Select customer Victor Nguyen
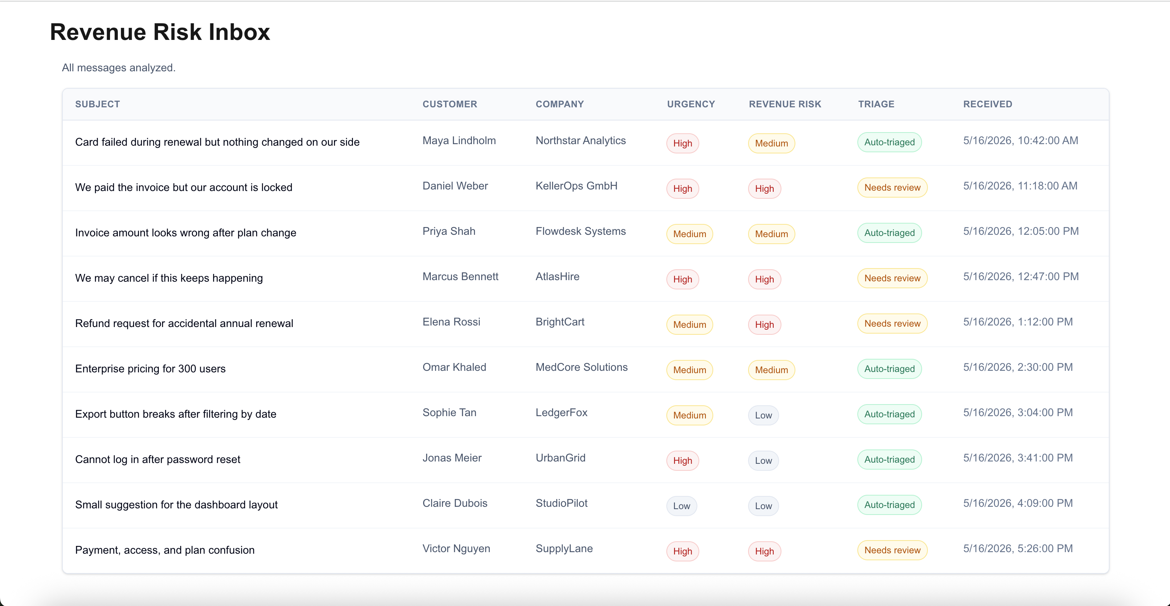 coord(456,549)
